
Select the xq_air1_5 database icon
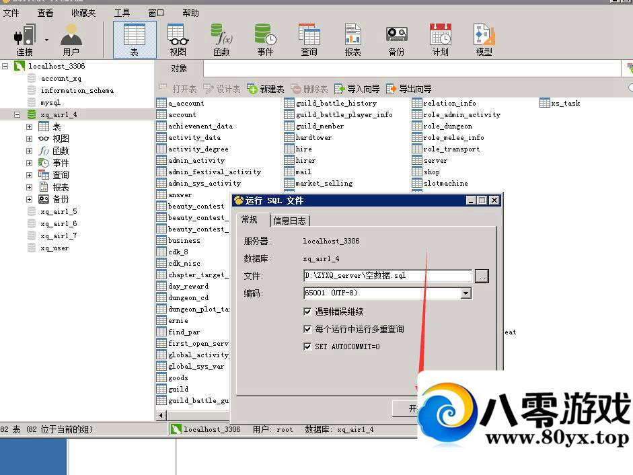point(32,211)
